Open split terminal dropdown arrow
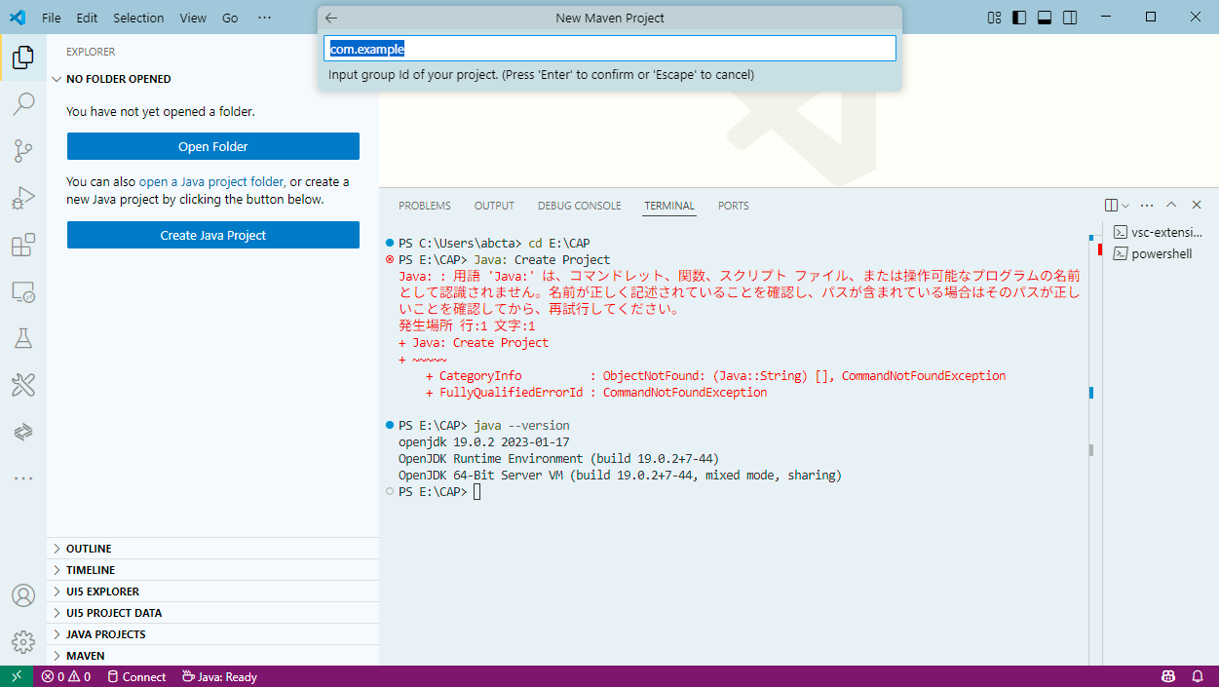The height and width of the screenshot is (687, 1219). click(x=1125, y=206)
